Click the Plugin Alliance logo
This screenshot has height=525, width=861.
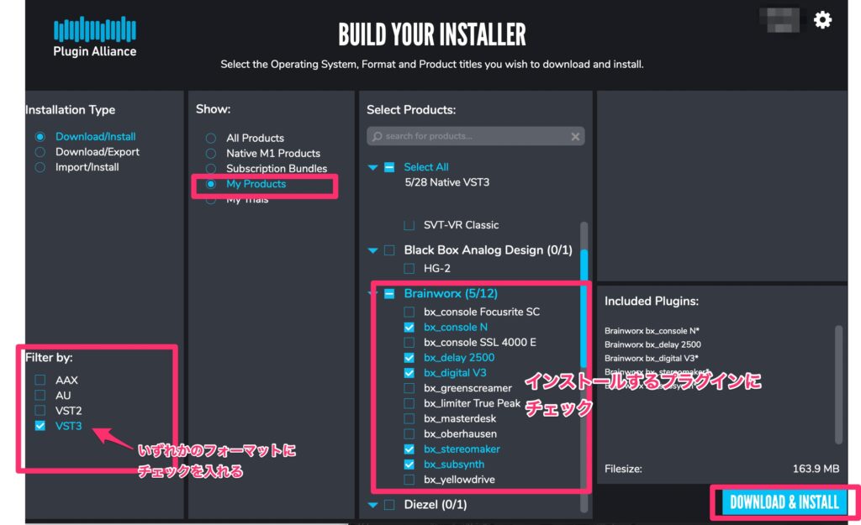point(94,36)
